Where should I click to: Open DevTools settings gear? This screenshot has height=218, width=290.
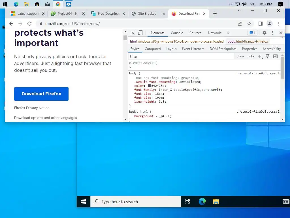tap(265, 33)
